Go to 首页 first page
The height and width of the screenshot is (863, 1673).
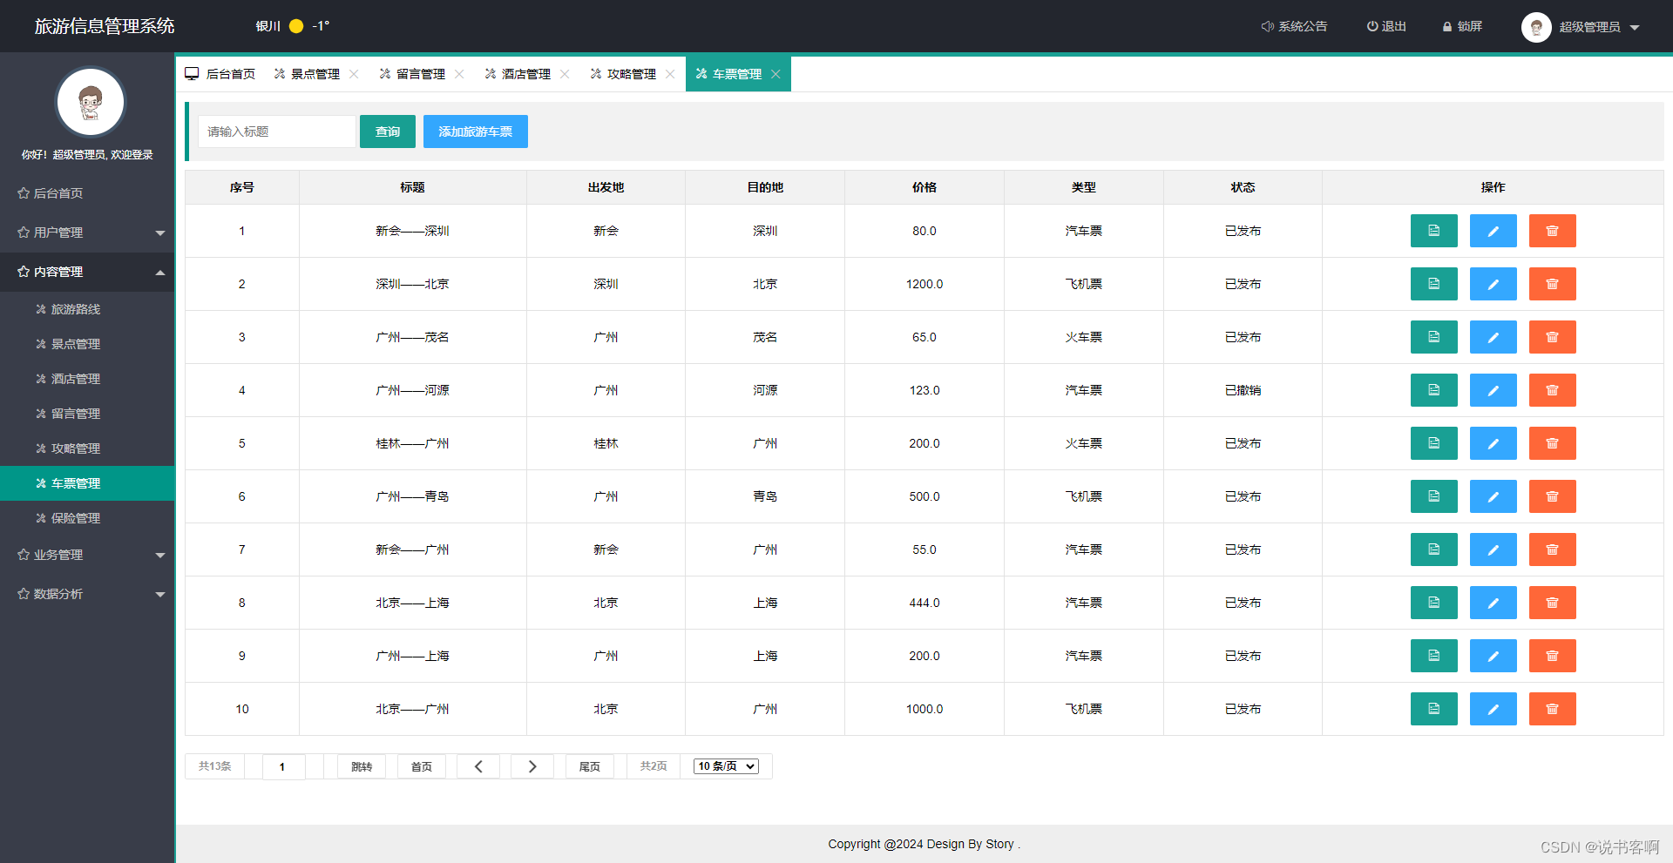click(x=422, y=766)
